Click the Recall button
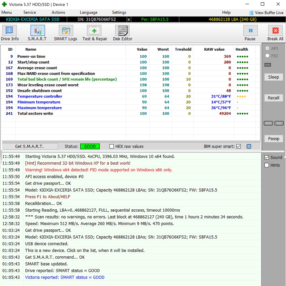 point(274,98)
